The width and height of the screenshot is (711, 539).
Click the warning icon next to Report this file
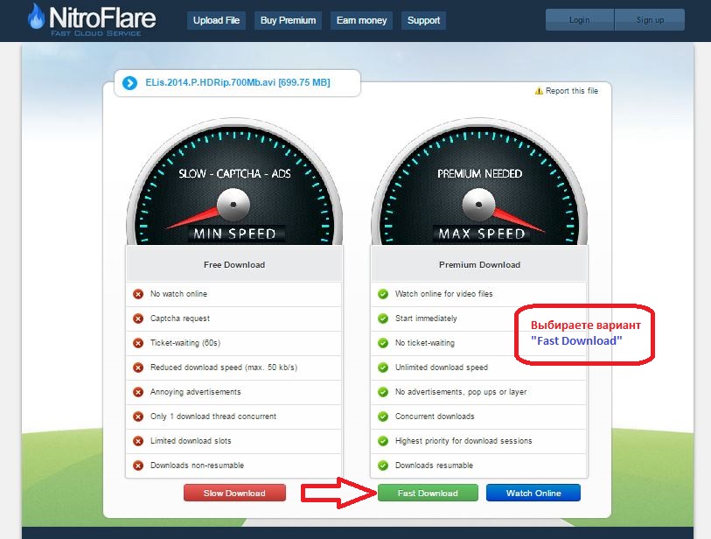(539, 91)
